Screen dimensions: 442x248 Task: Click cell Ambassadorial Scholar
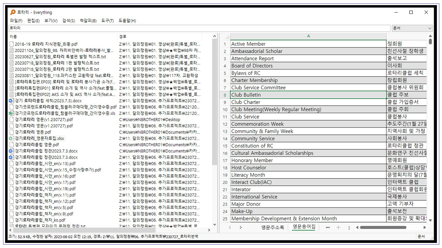point(308,51)
